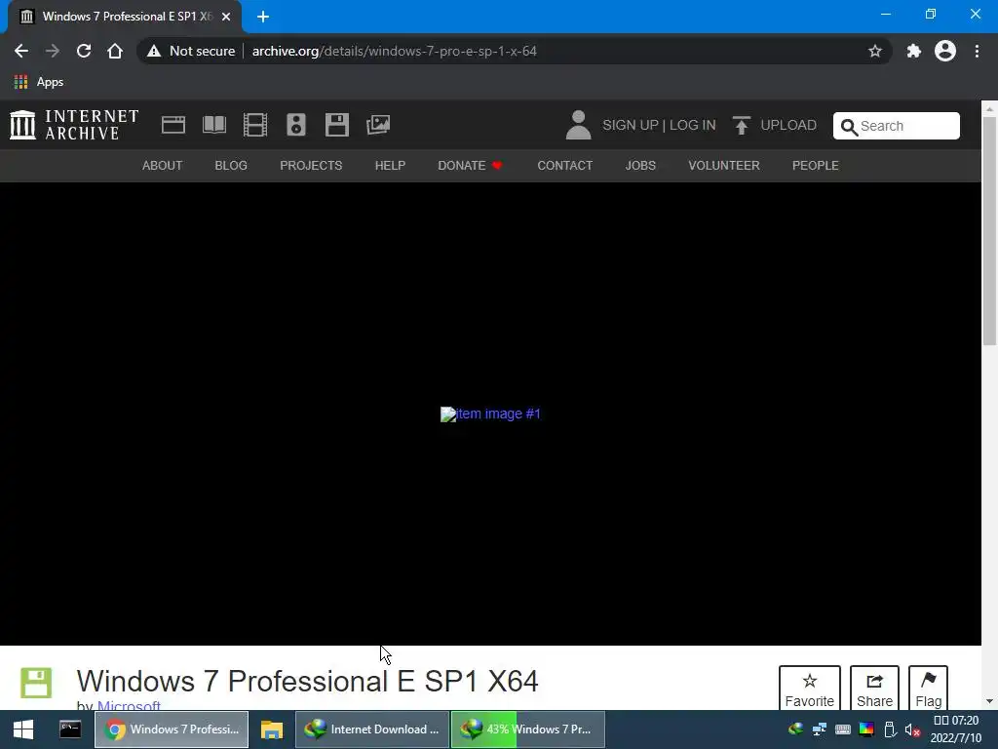The height and width of the screenshot is (749, 998).
Task: Click the broken 'item image #1' link
Action: coord(490,414)
